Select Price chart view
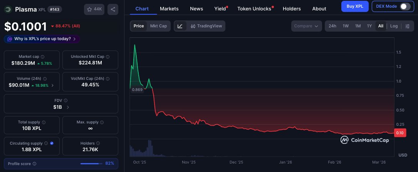Image resolution: width=418 pixels, height=172 pixels. [139, 26]
